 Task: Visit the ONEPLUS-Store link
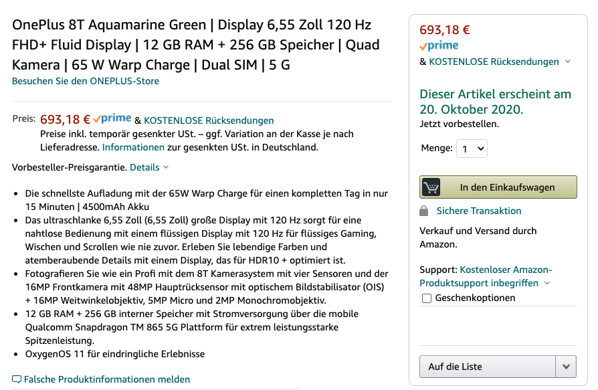pos(86,81)
